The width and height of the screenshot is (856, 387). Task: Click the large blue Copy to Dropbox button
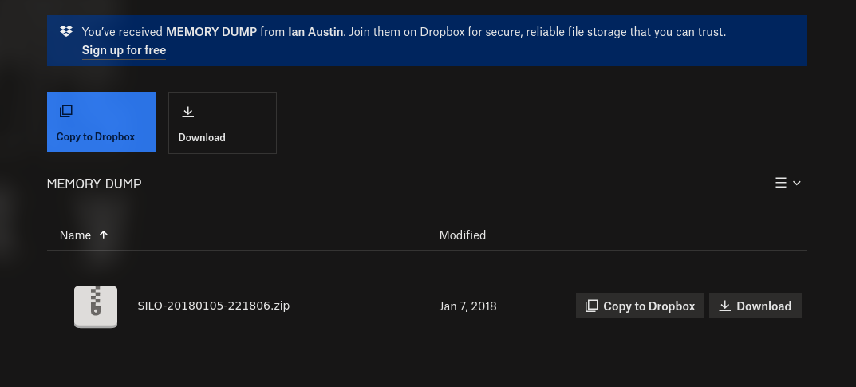coord(101,122)
